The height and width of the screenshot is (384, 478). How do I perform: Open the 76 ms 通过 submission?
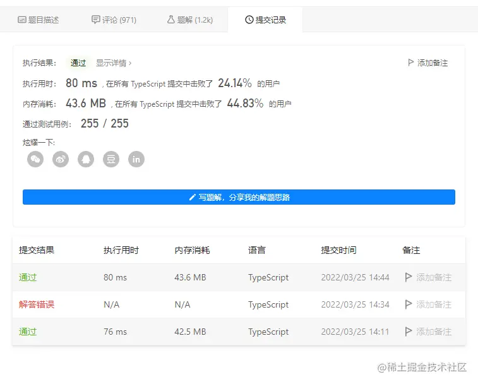click(28, 332)
